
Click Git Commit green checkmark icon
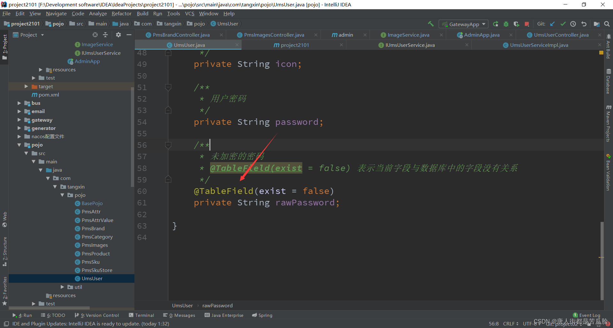563,24
